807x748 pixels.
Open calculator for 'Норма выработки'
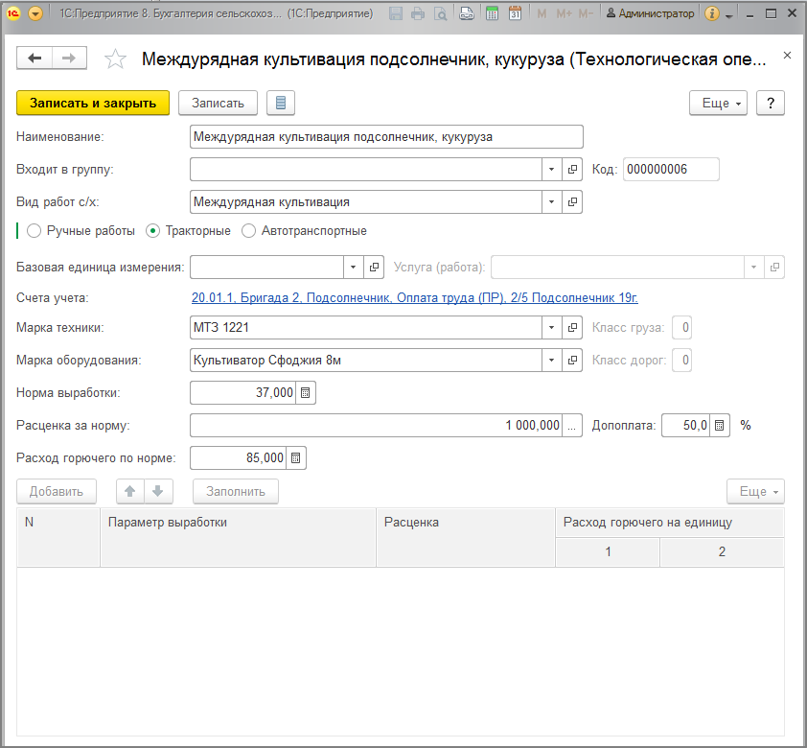pos(305,393)
